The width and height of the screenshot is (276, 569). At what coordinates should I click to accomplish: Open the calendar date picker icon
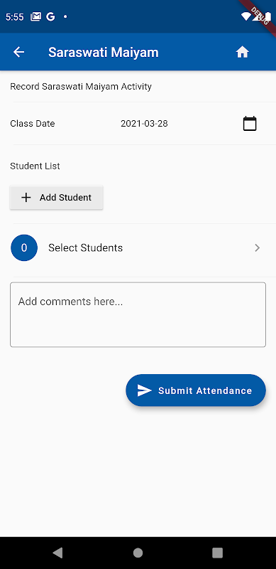pyautogui.click(x=250, y=124)
